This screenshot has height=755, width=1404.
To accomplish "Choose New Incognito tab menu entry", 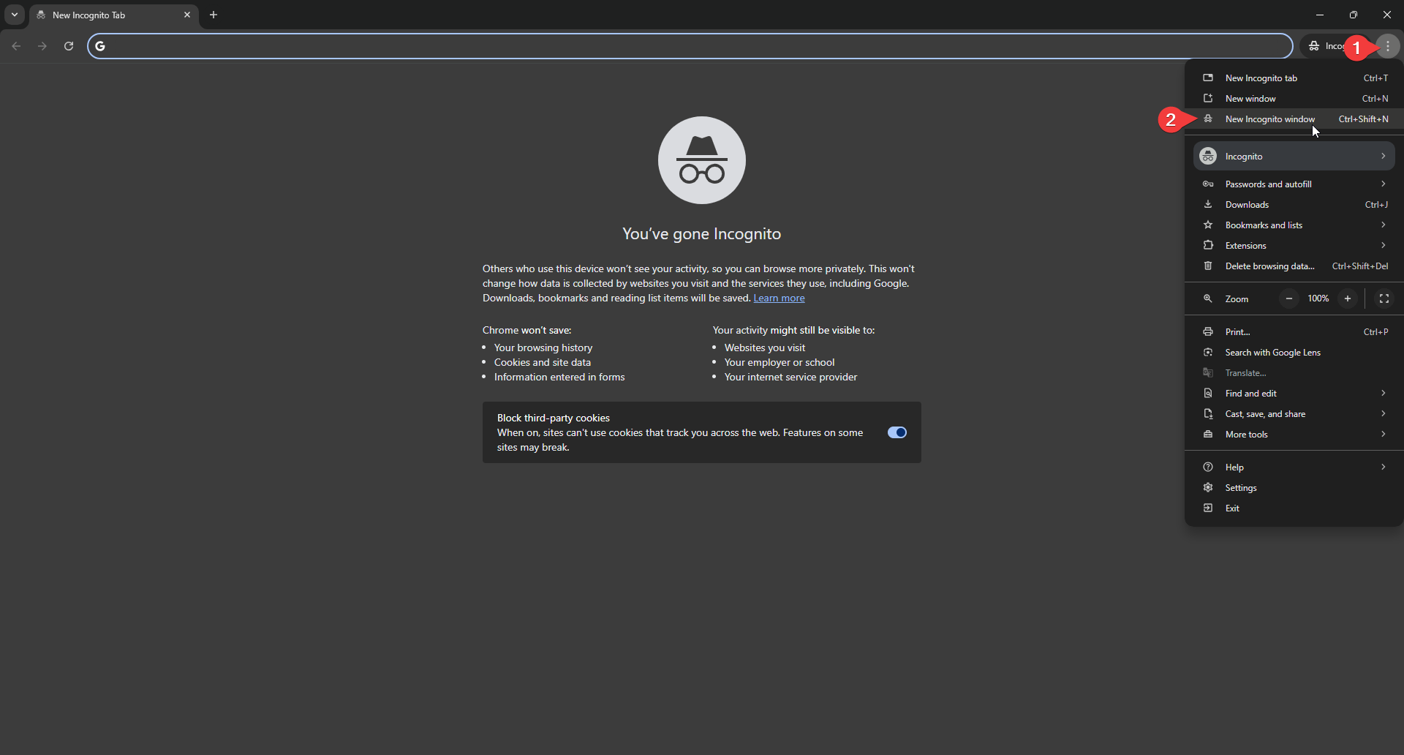I will click(x=1294, y=78).
